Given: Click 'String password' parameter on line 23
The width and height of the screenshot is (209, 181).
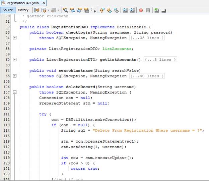Looking at the screenshot, I should point(152,32).
